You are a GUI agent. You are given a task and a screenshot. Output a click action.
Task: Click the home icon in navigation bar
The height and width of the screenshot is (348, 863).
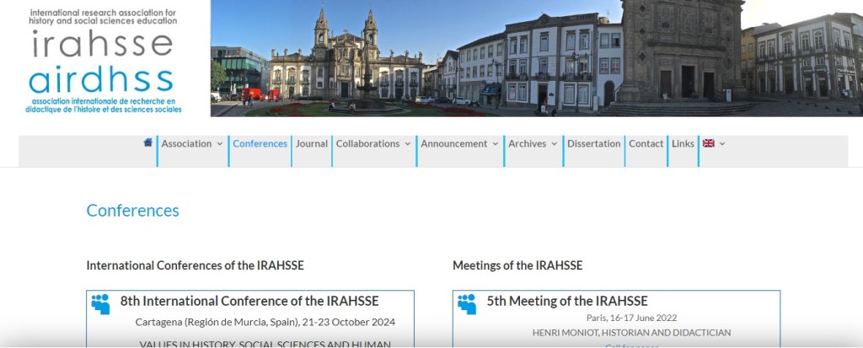(x=148, y=143)
